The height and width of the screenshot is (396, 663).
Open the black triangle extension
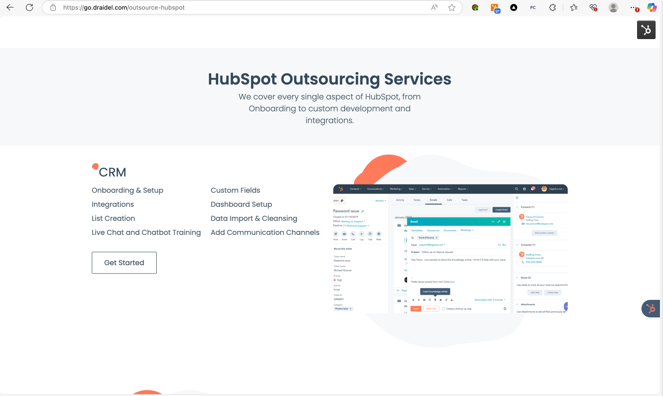tap(514, 7)
